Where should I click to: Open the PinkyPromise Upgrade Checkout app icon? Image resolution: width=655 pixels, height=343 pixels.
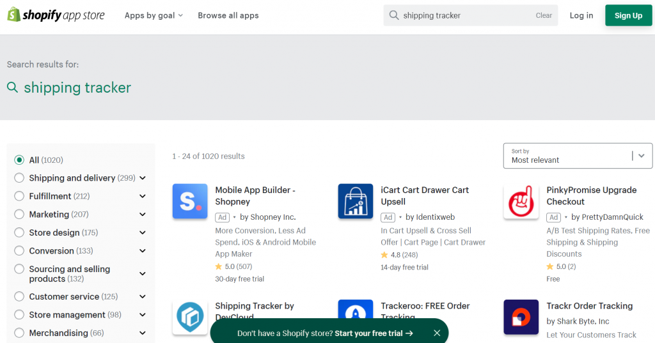pyautogui.click(x=521, y=201)
